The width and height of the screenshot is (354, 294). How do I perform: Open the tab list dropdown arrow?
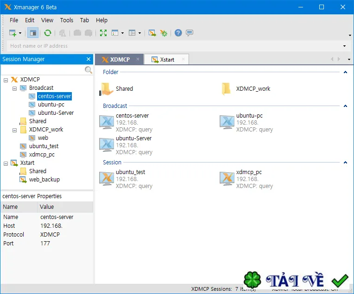tap(349, 60)
